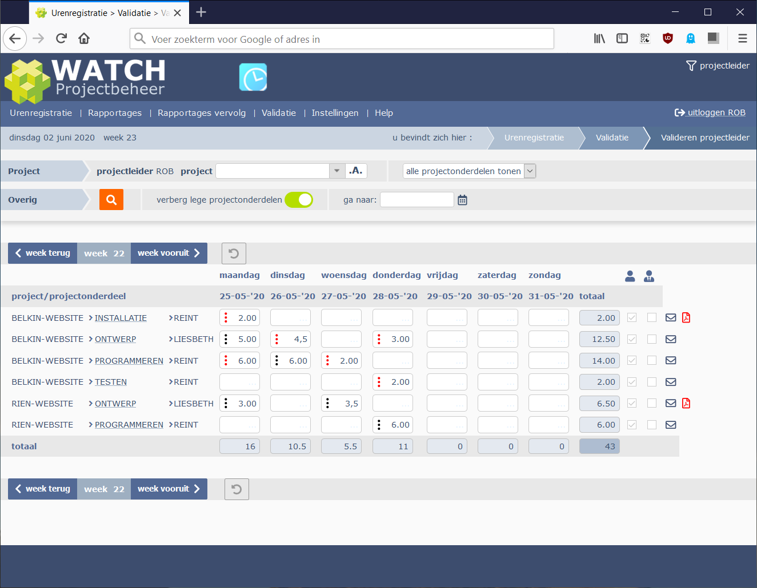Send mail for RIEN-WEBSITE ONTWERP row
The image size is (757, 588).
[x=671, y=404]
